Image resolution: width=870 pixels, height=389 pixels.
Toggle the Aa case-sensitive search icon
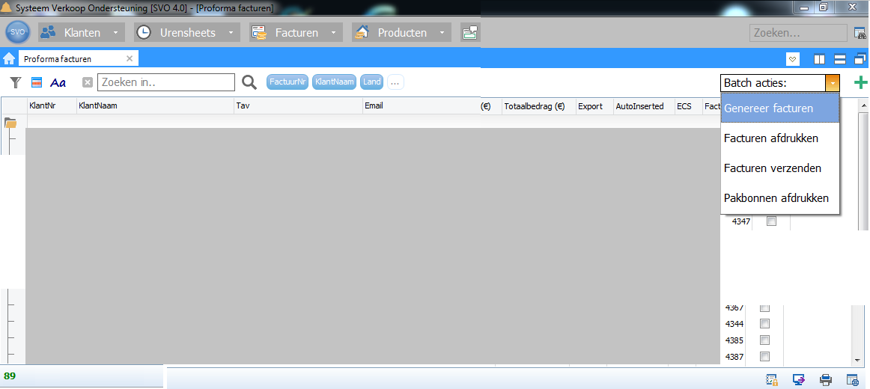[58, 82]
